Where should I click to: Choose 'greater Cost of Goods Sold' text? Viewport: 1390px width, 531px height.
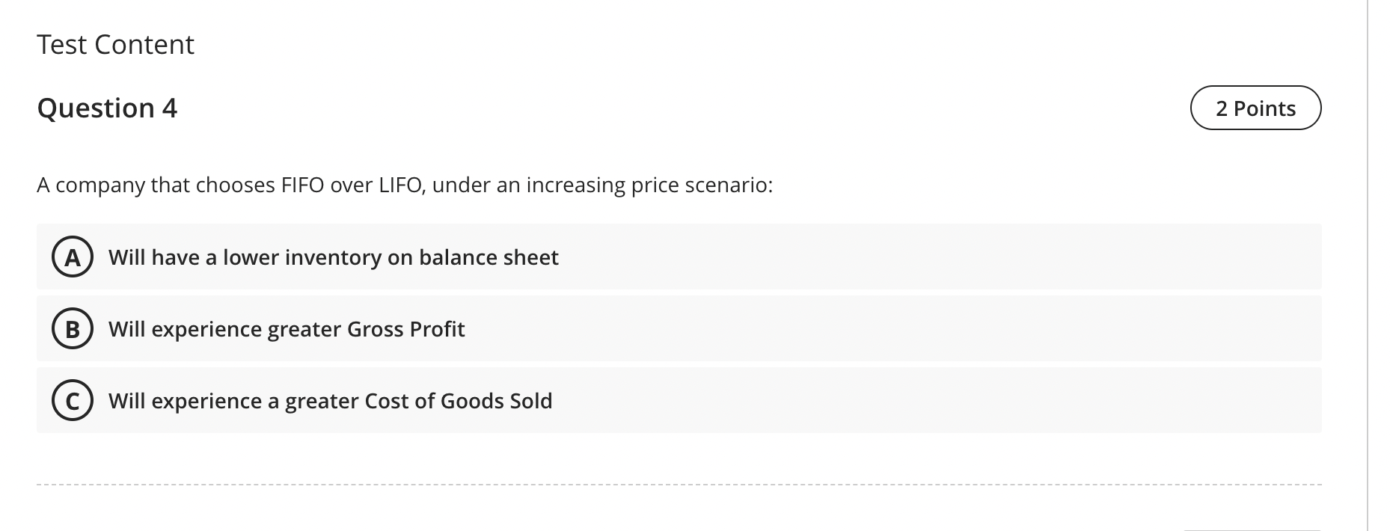pyautogui.click(x=418, y=401)
